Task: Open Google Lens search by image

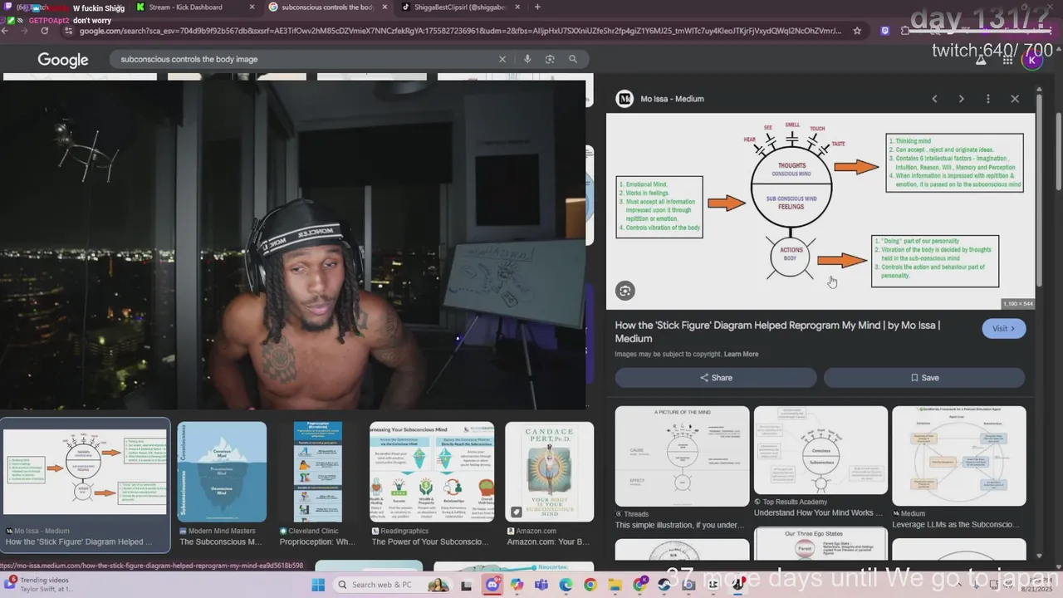Action: (x=550, y=59)
